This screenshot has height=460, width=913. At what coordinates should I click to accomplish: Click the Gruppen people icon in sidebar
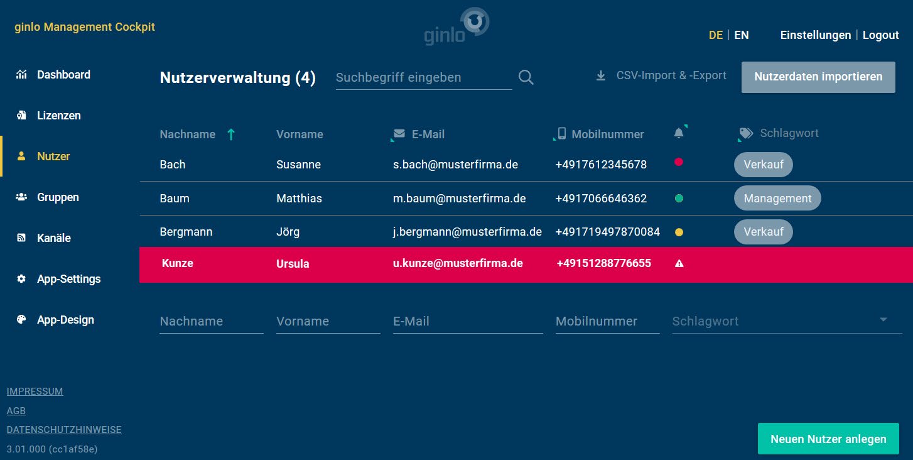(21, 197)
